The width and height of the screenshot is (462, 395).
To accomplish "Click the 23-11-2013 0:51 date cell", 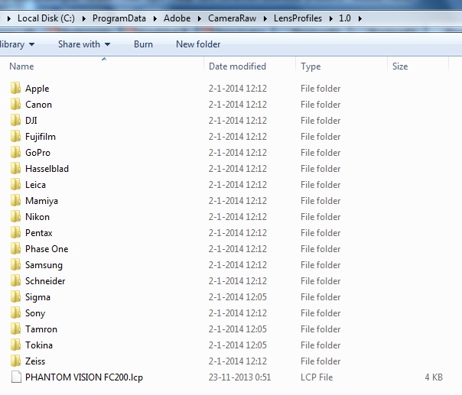I will (x=239, y=377).
